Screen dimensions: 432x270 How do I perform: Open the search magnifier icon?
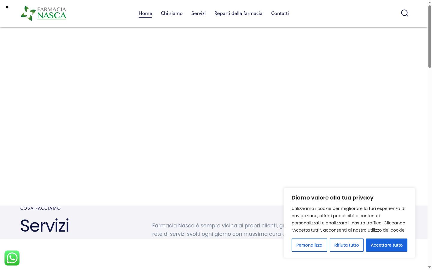pos(405,13)
